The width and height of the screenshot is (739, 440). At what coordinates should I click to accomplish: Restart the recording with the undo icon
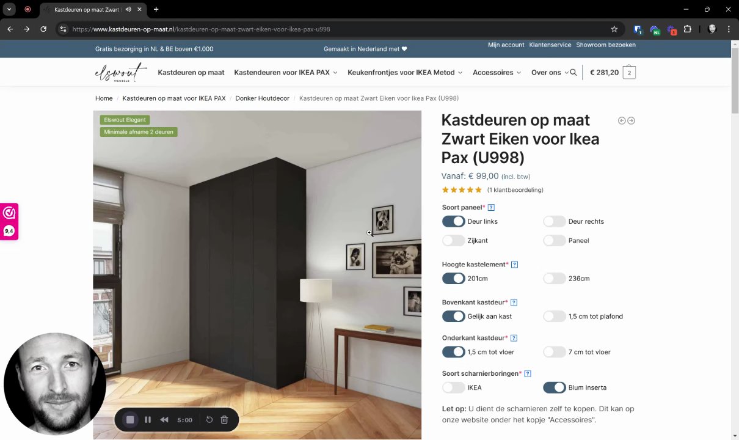(209, 420)
